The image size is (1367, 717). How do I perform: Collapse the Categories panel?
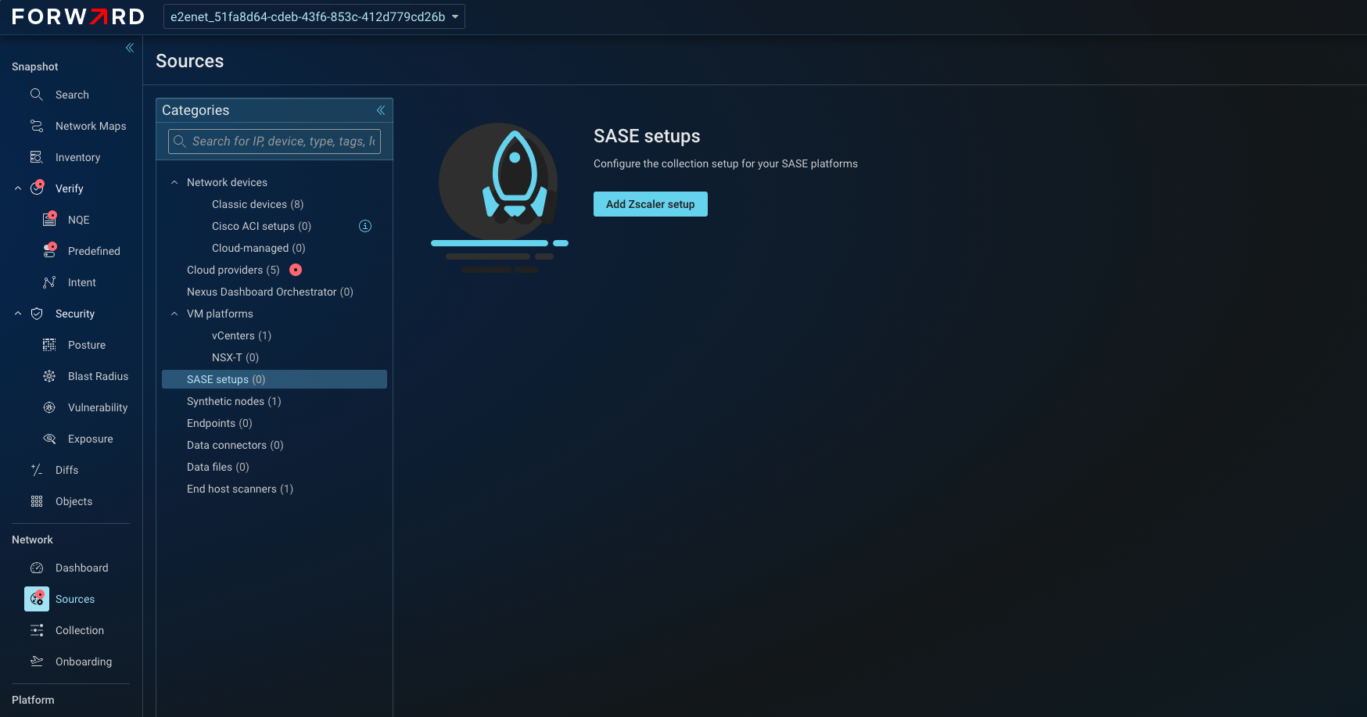[381, 110]
